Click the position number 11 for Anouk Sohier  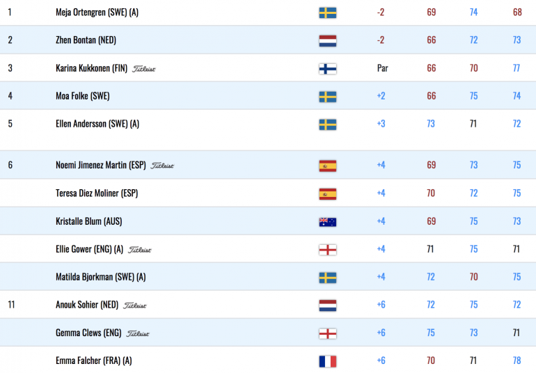click(x=11, y=305)
